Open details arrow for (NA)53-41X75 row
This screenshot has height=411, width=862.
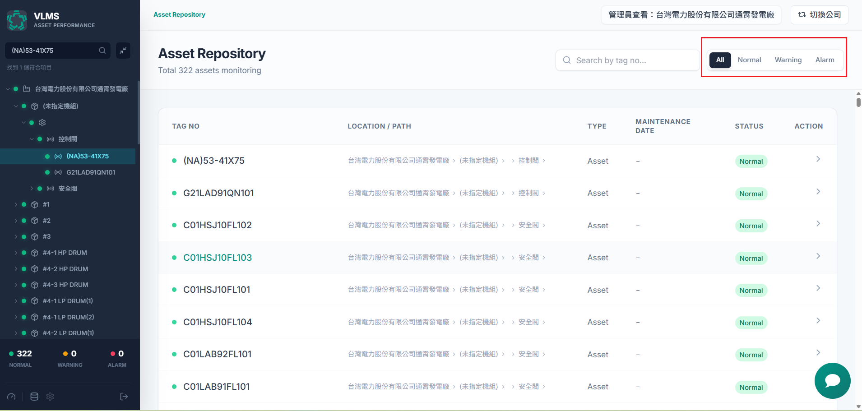818,159
